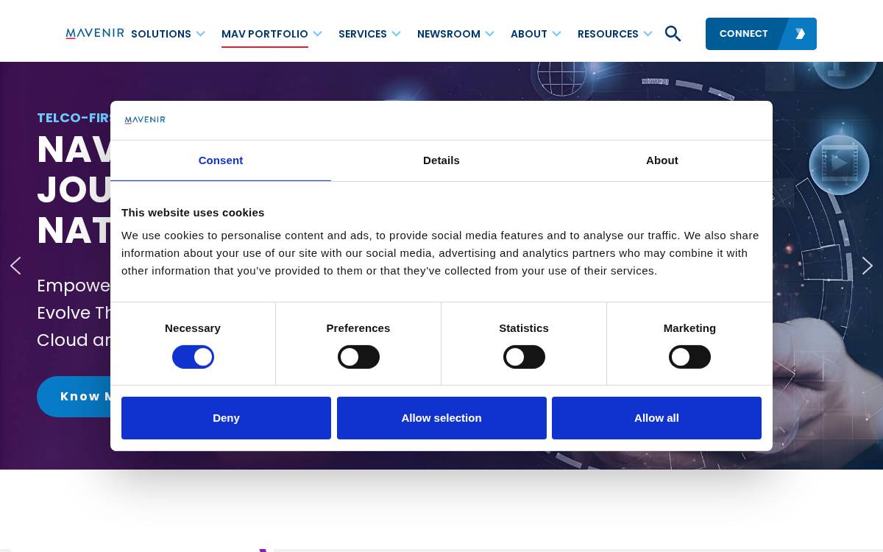Expand the Services menu chevron

coord(396,34)
